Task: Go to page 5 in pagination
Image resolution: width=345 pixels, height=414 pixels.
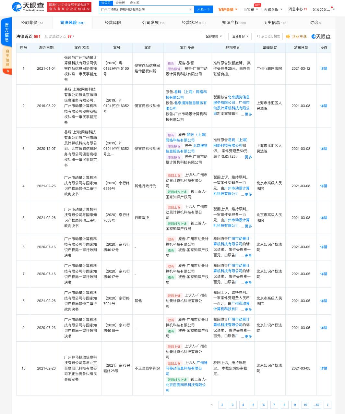Action: (253, 405)
